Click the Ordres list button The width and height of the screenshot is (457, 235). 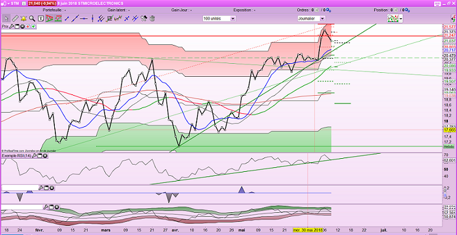(317, 10)
